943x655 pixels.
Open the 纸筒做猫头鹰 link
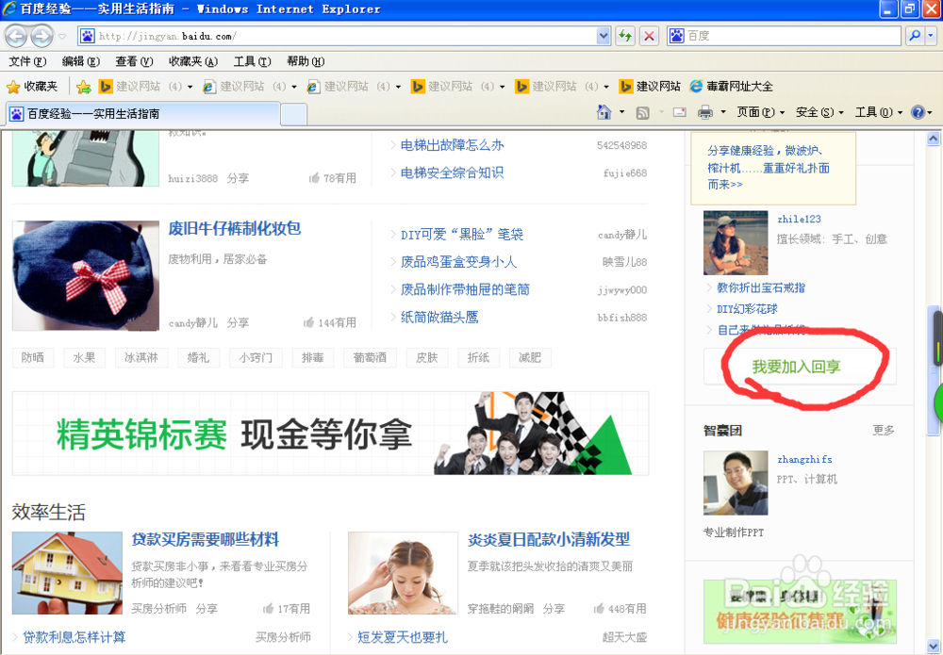coord(439,317)
